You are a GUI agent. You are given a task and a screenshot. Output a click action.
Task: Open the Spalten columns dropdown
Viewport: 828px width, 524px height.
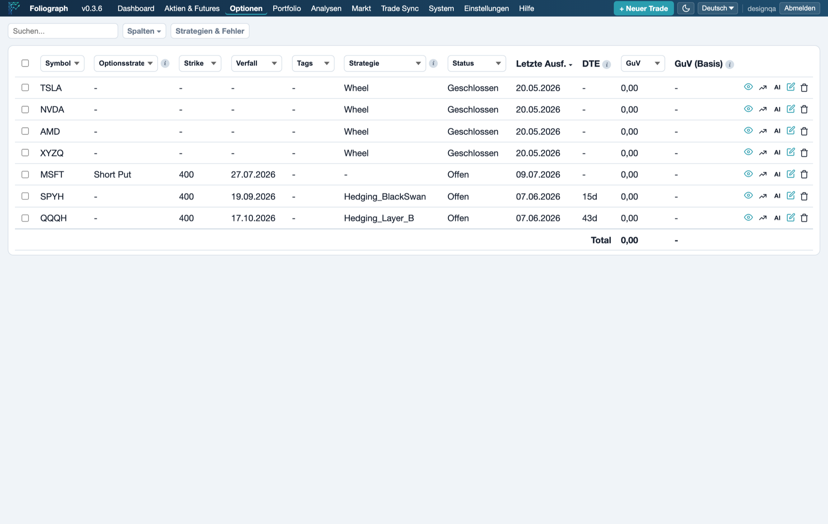[144, 31]
